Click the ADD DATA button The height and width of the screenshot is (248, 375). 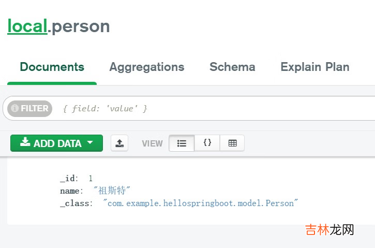tap(56, 143)
